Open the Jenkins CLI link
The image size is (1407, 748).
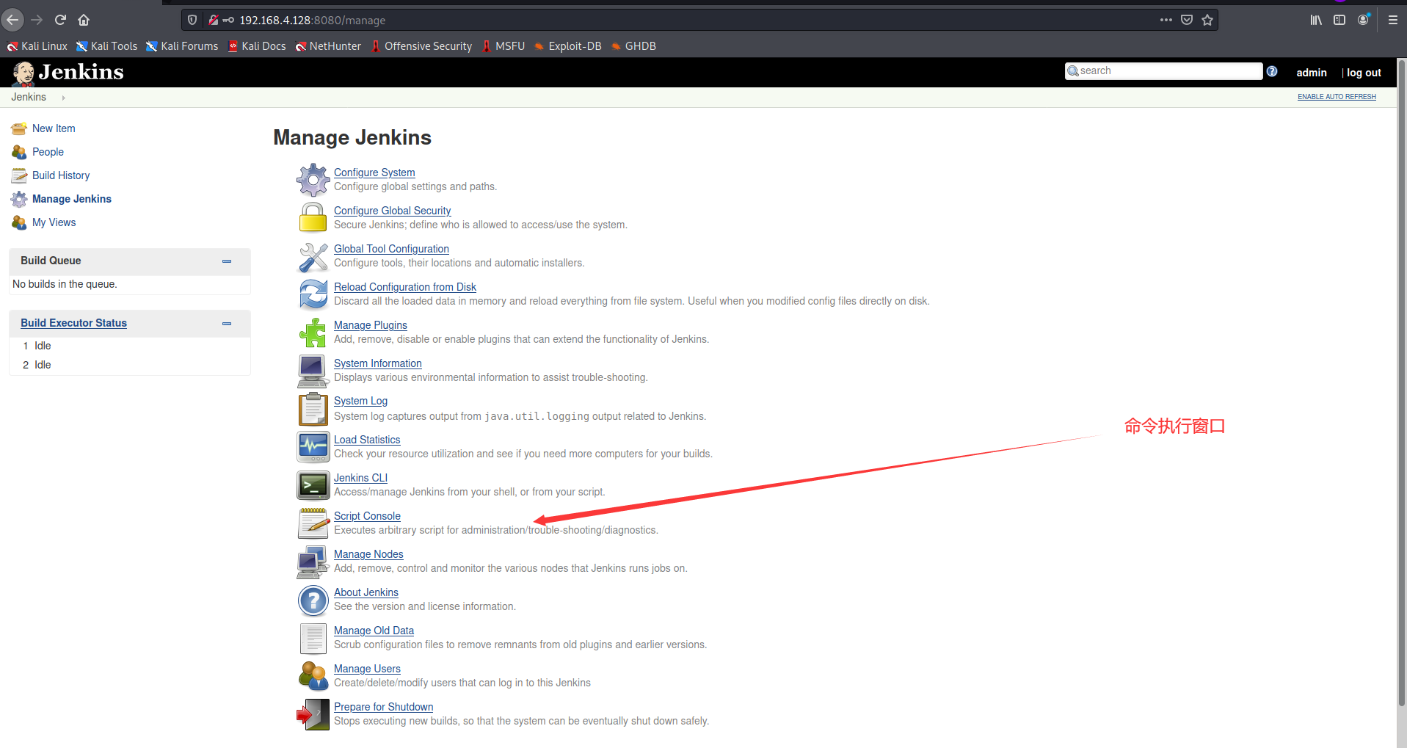pos(360,478)
